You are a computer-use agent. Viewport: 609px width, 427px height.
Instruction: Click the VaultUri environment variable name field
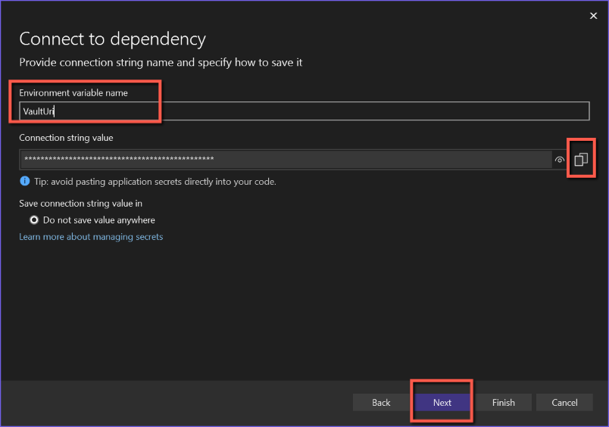pyautogui.click(x=303, y=111)
